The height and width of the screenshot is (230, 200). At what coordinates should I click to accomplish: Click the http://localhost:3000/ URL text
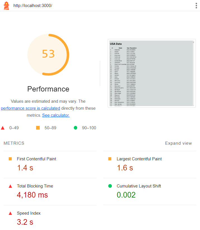point(33,6)
